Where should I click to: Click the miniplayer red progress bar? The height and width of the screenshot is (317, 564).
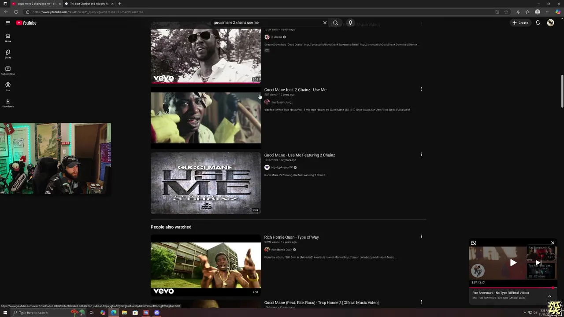tap(513, 288)
